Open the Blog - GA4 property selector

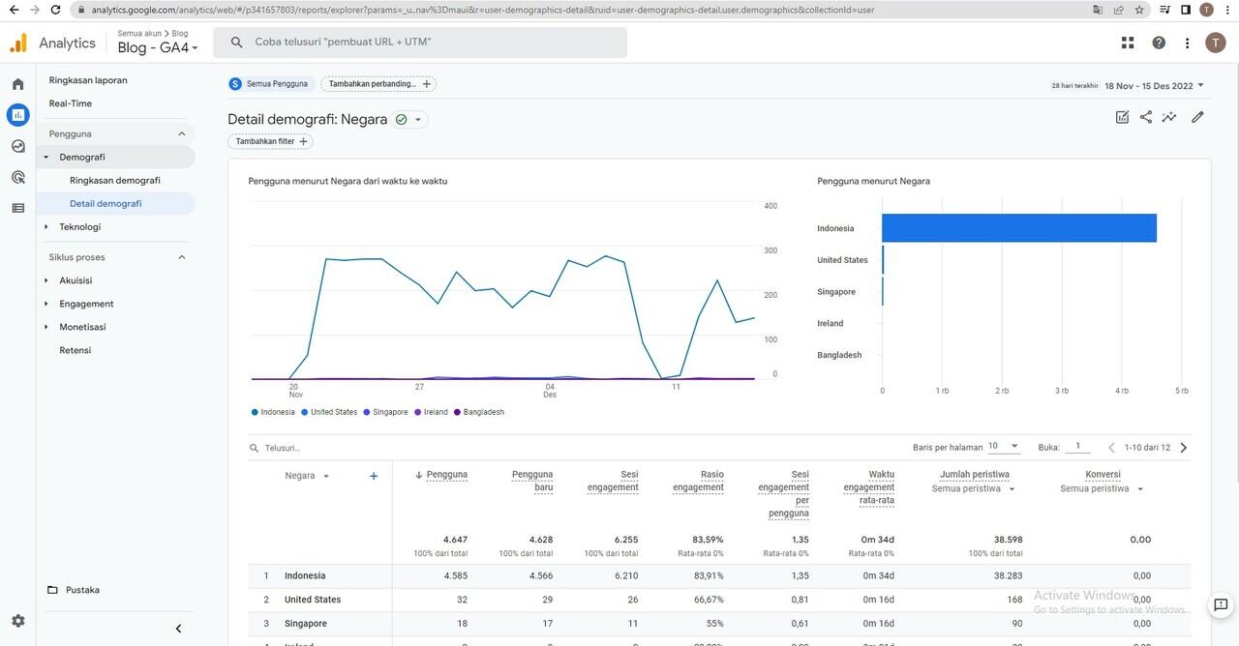click(158, 47)
